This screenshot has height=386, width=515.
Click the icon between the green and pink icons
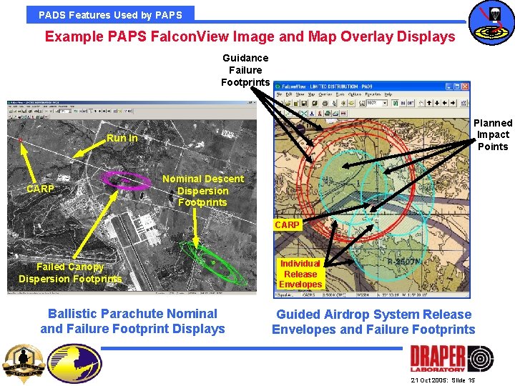click(x=335, y=114)
